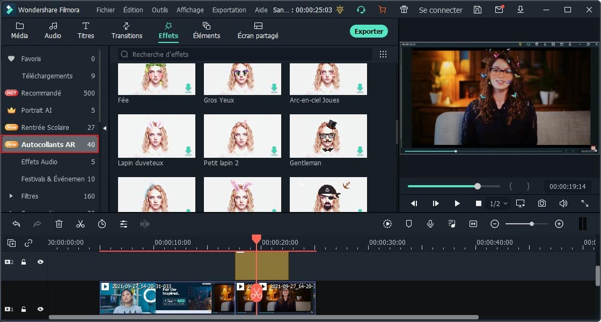Click the trash delete icon in timeline toolbar
Screen dimensions: 601x322
pos(59,224)
